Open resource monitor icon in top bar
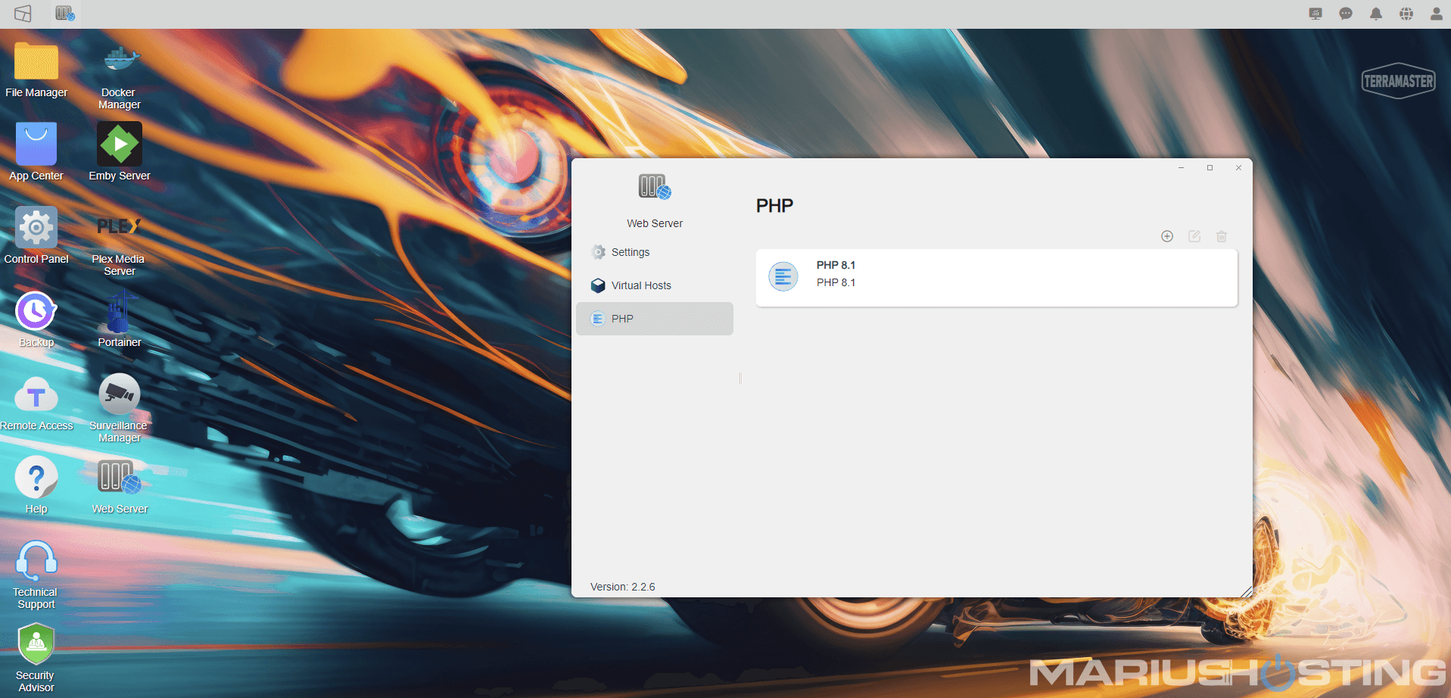 [x=1316, y=14]
